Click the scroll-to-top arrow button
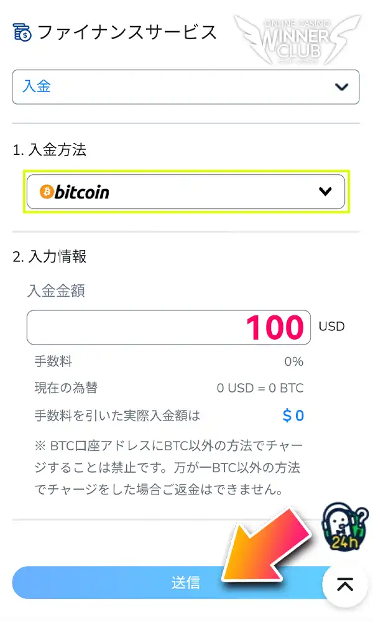373x622 pixels. 344,583
